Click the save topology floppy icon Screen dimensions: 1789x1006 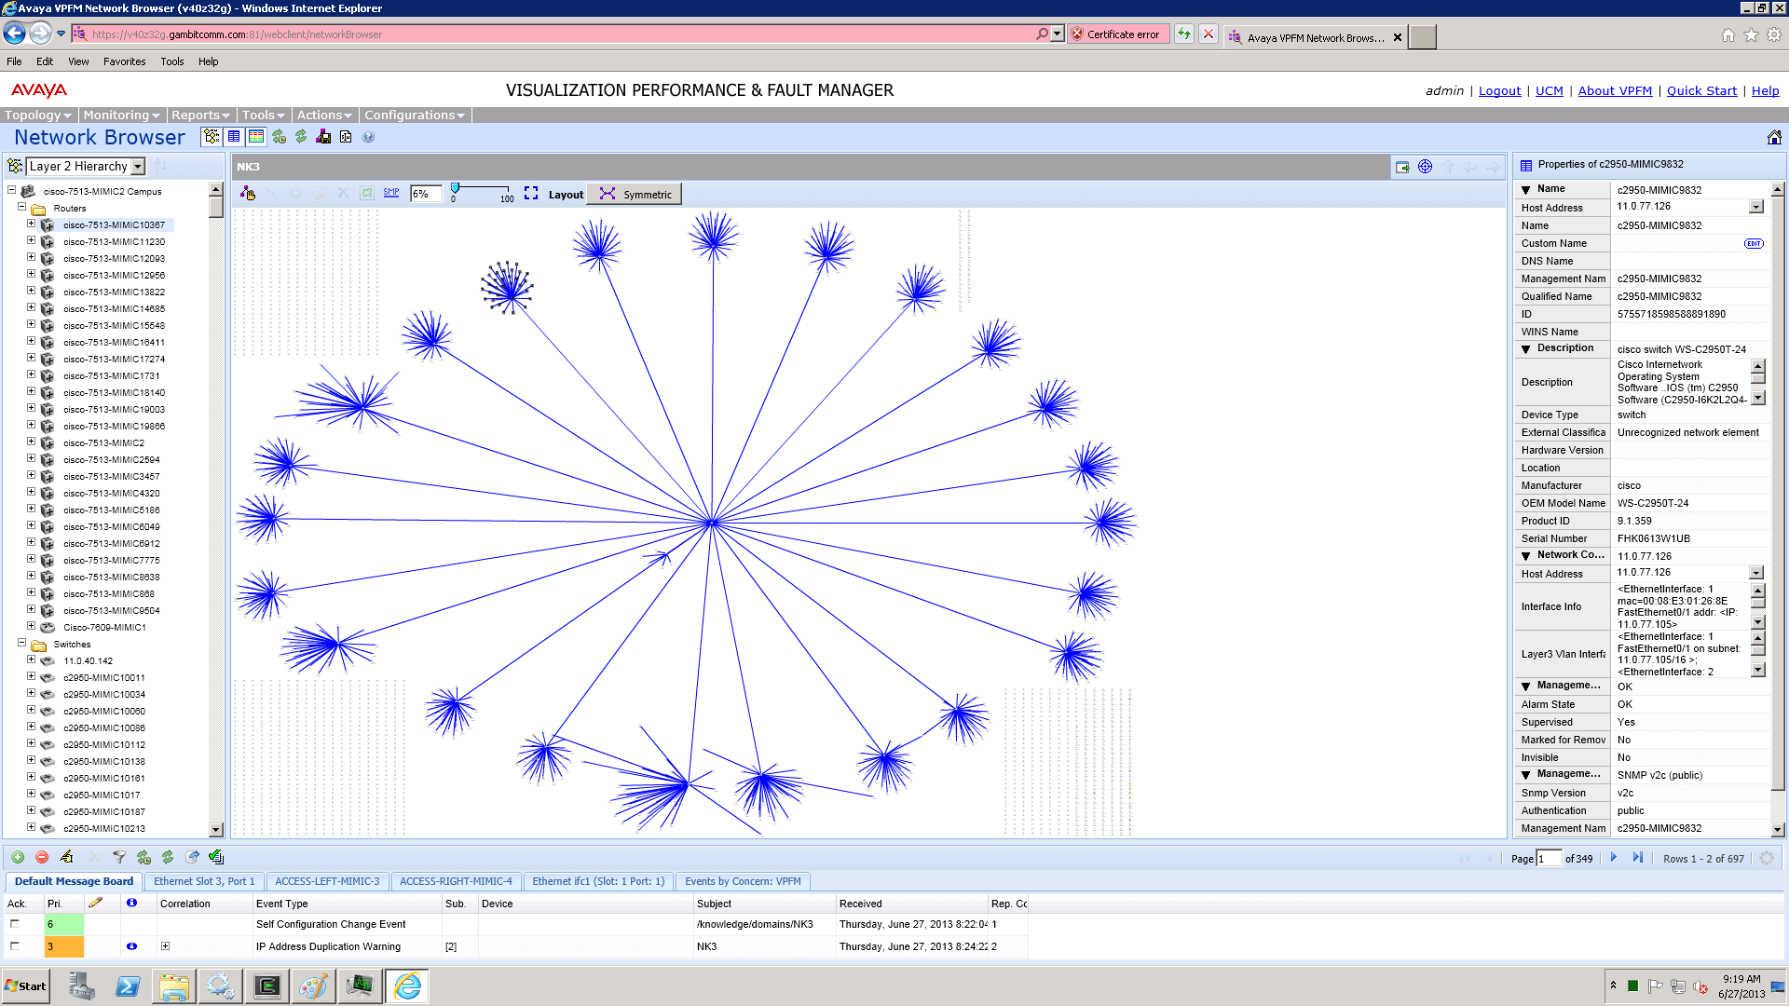[323, 137]
